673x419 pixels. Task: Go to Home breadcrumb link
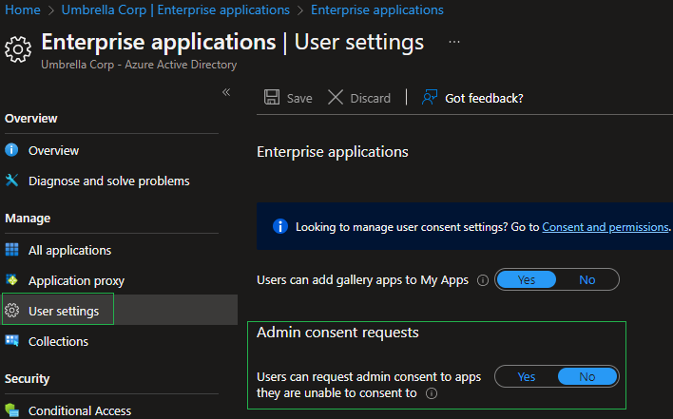[x=22, y=10]
